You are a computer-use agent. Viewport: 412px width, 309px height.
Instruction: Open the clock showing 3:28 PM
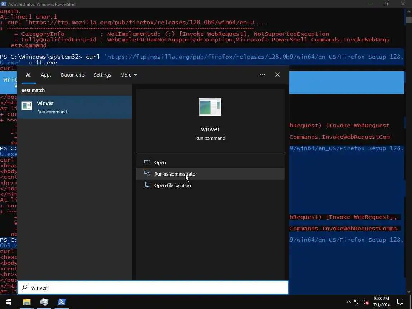[382, 301]
